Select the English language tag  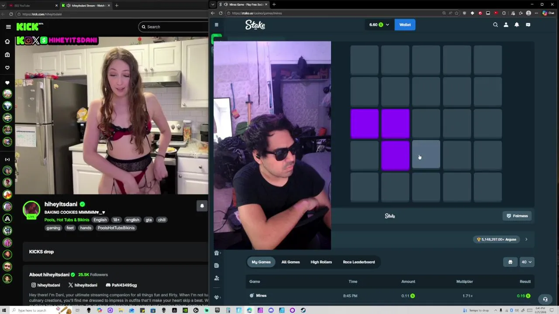click(x=100, y=220)
